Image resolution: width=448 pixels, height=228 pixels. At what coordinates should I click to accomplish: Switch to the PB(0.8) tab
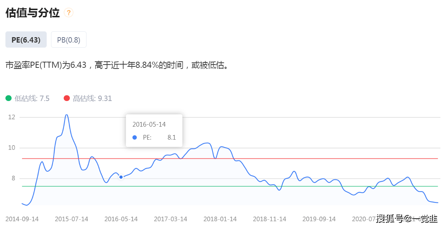coord(69,40)
